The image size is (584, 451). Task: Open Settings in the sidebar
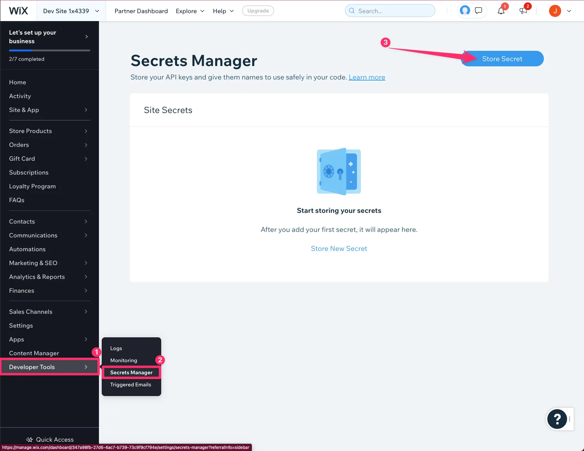(x=21, y=326)
